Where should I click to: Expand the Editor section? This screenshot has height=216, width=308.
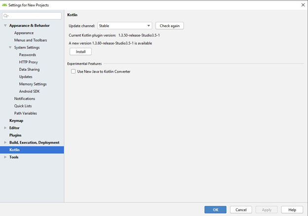click(5, 128)
